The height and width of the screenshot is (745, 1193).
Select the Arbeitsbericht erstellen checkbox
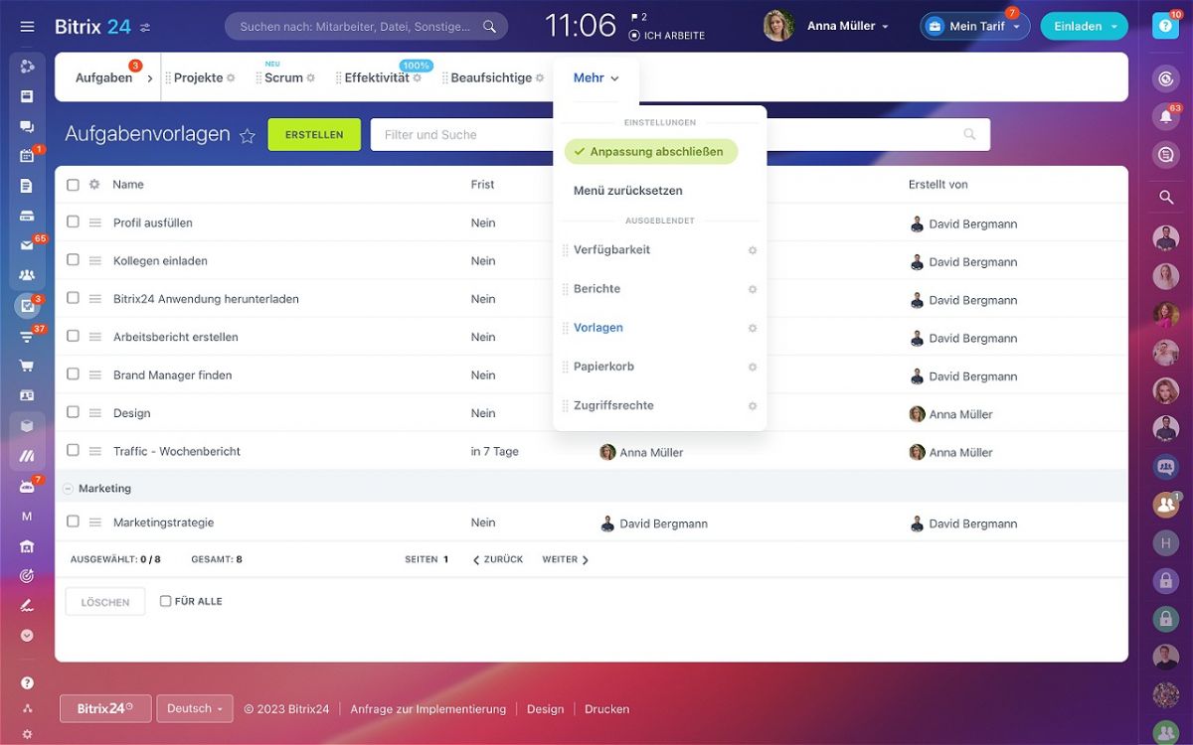click(73, 336)
